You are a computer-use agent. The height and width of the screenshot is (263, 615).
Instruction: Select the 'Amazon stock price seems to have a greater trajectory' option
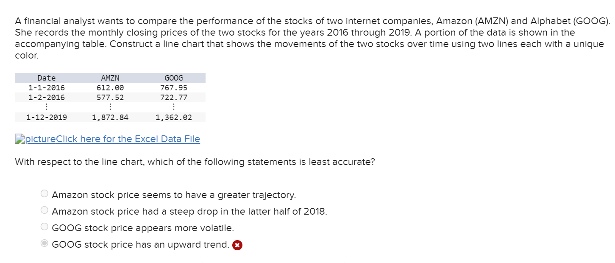coord(44,193)
